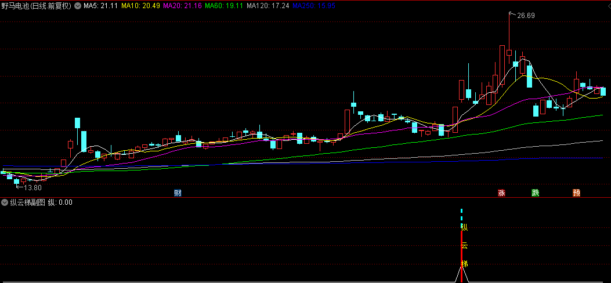Click the 纵: 0.00 indicator value
The image size is (611, 283).
(60, 202)
